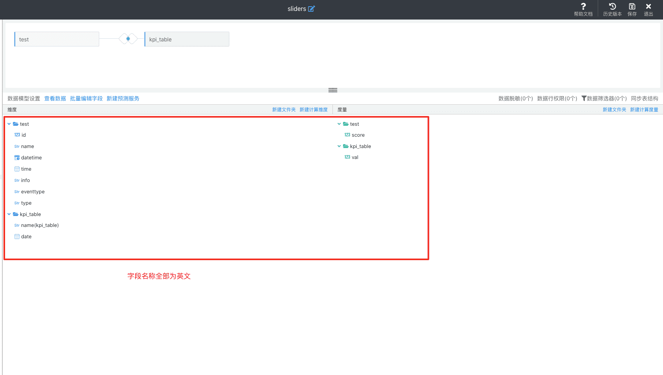Click the sliders title text

(297, 9)
